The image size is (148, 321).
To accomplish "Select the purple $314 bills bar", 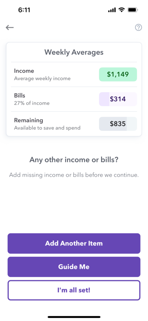I will (x=118, y=99).
